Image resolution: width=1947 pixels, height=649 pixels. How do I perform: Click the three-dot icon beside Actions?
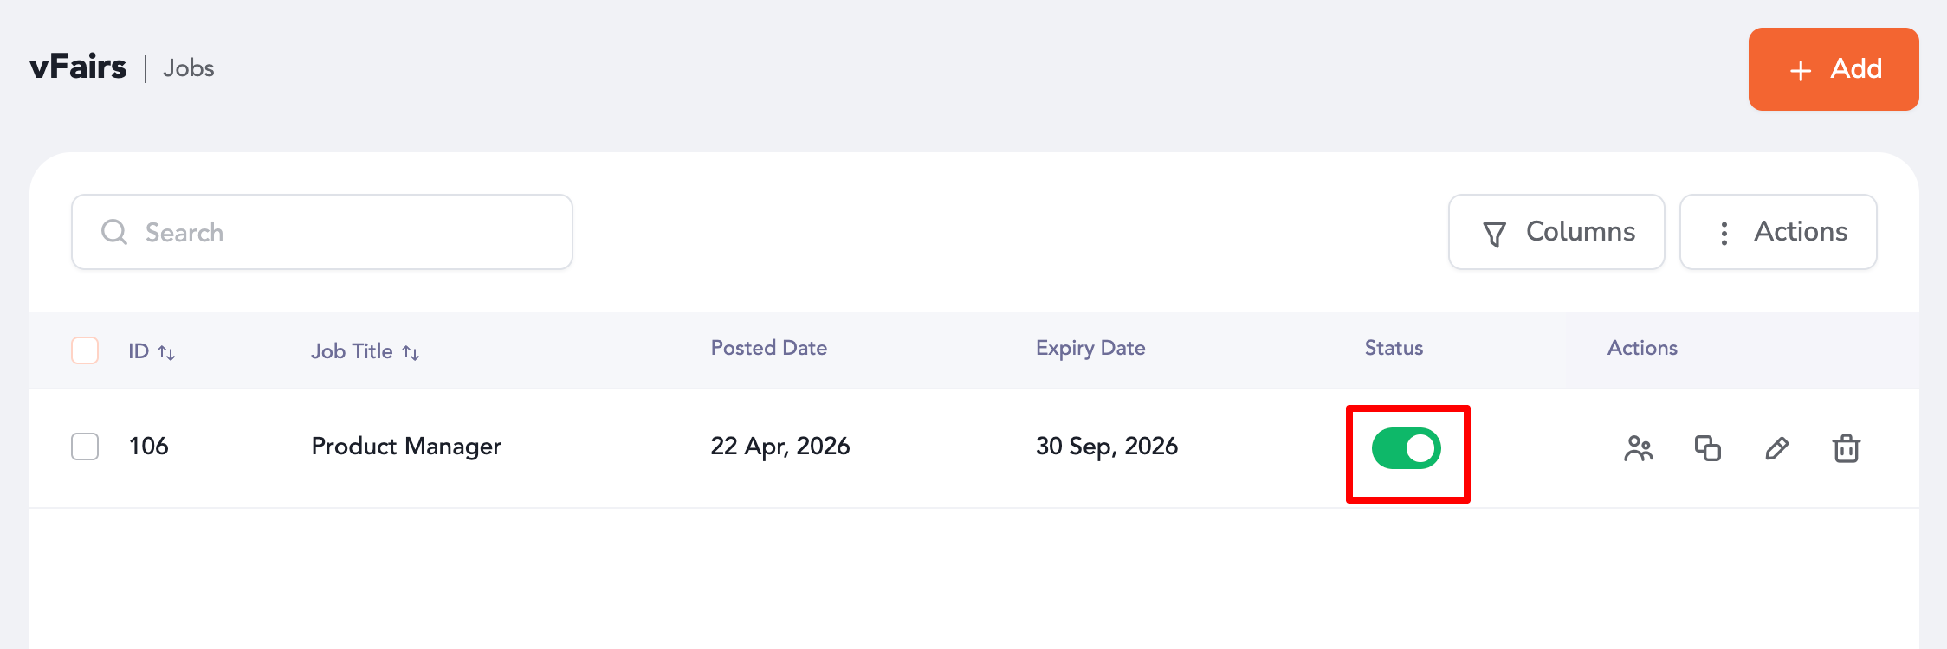(1724, 233)
